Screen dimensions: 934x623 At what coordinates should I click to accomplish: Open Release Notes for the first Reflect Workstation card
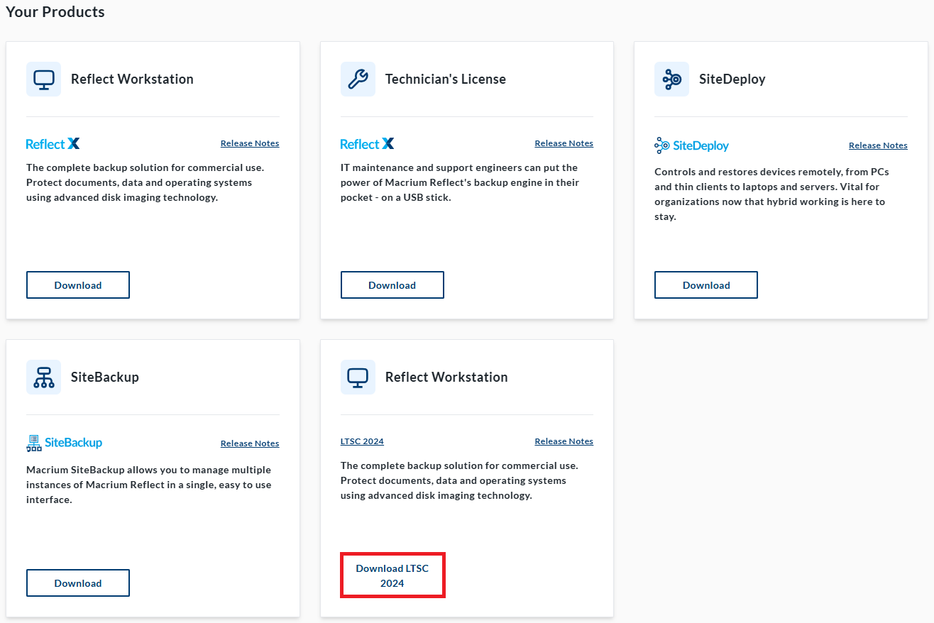click(250, 143)
